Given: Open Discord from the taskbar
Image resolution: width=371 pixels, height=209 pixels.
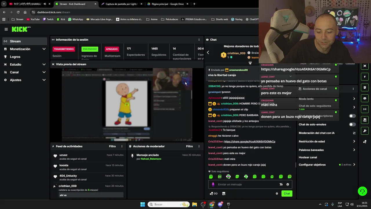Looking at the screenshot, I should coord(220,204).
